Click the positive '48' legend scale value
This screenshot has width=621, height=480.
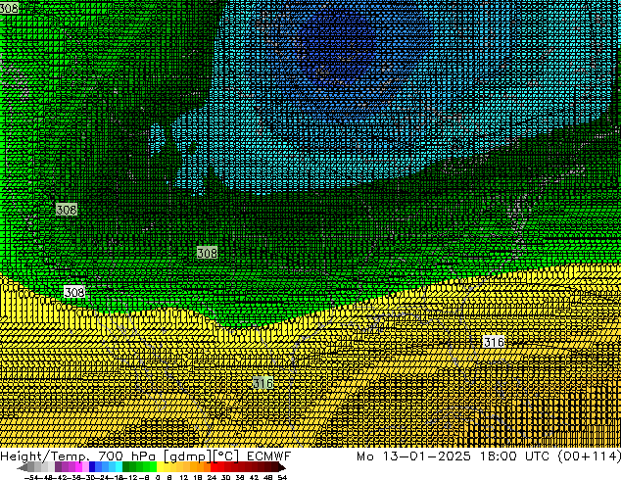pos(268,478)
